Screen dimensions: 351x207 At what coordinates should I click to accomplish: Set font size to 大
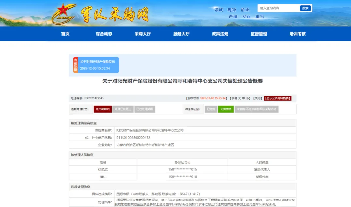pyautogui.click(x=240, y=98)
